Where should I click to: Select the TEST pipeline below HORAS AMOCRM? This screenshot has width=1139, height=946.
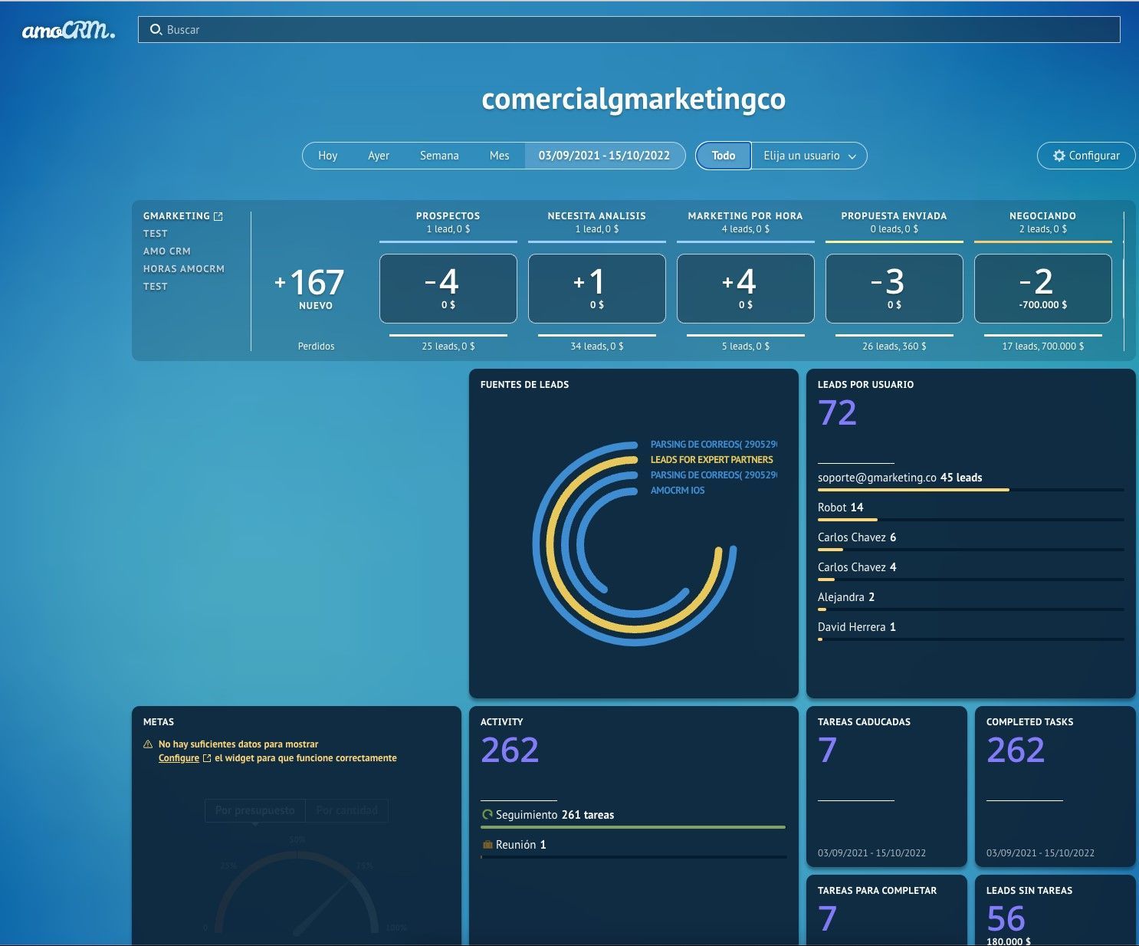(x=156, y=287)
